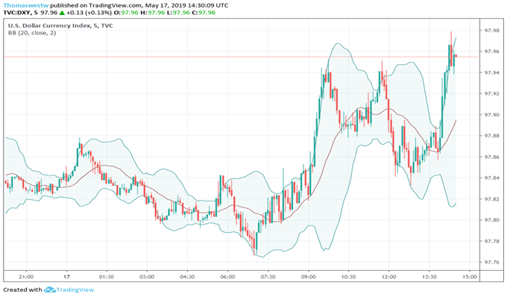
Task: Select the TVC:DXY symbol text
Action: tap(17, 13)
